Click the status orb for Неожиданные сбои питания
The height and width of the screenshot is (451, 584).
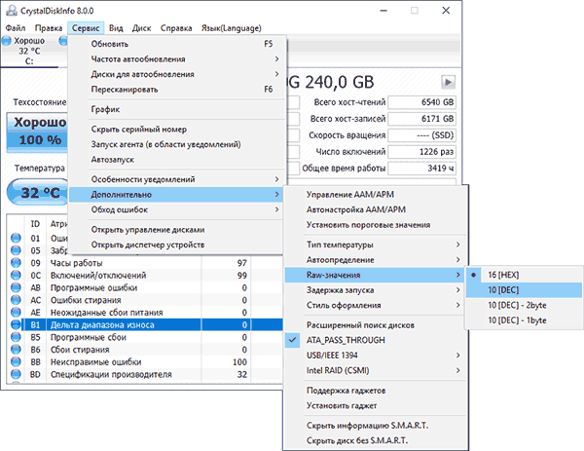[x=16, y=312]
